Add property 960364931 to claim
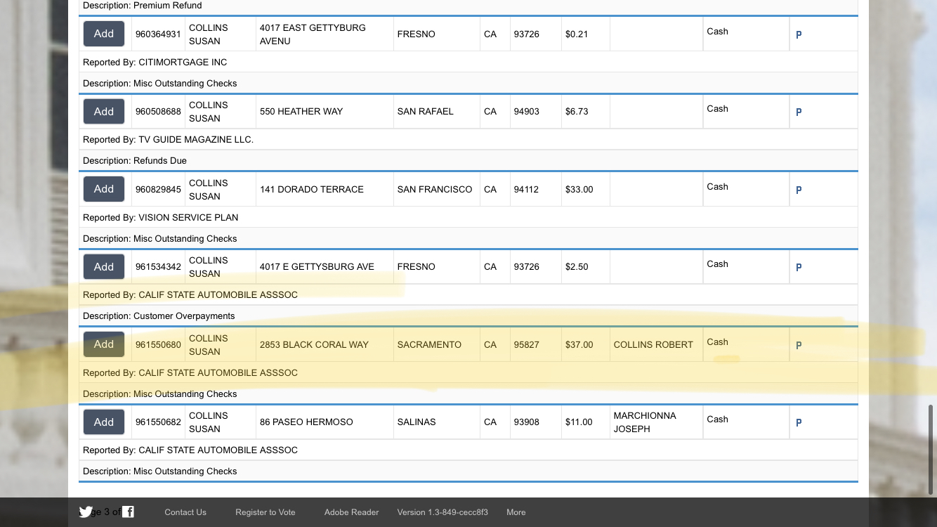The height and width of the screenshot is (527, 937). click(104, 34)
